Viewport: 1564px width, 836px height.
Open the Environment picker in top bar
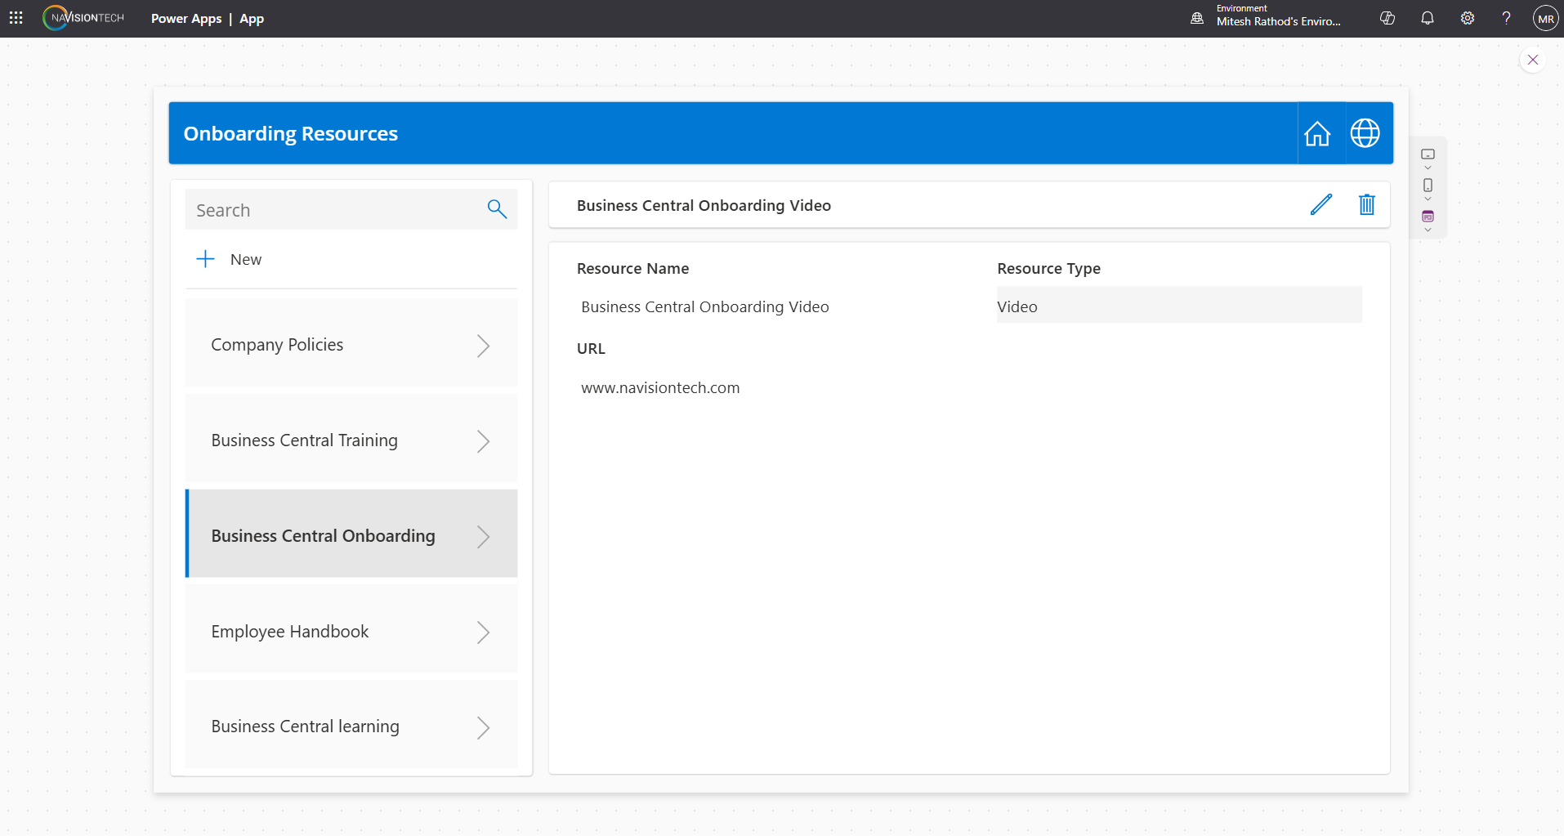1267,18
